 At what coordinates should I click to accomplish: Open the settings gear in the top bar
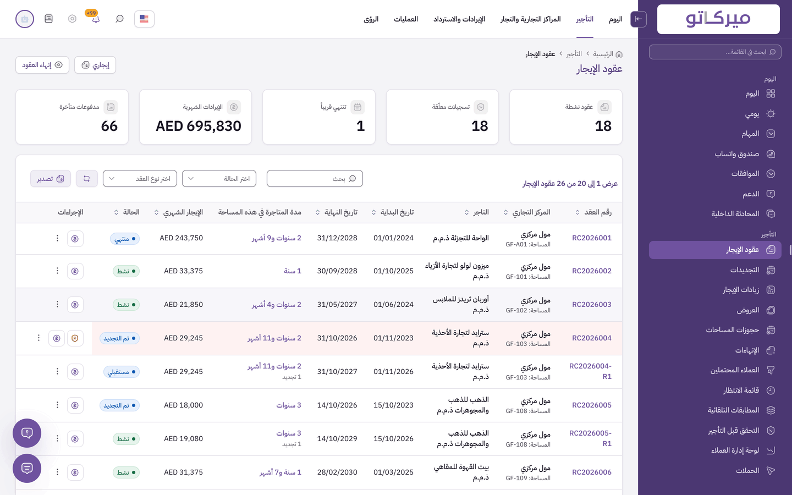[72, 19]
